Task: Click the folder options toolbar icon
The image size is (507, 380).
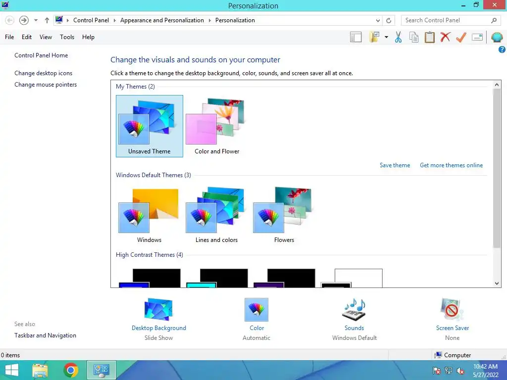Action: [374, 37]
